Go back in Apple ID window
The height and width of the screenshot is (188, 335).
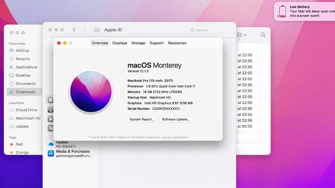click(74, 30)
